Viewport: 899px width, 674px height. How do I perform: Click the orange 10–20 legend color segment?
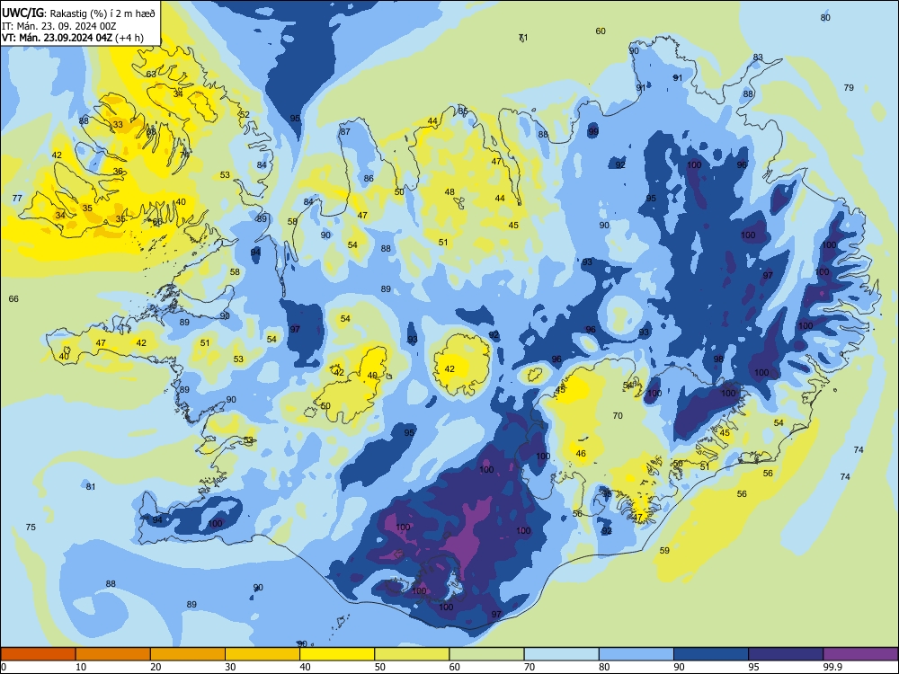(113, 654)
